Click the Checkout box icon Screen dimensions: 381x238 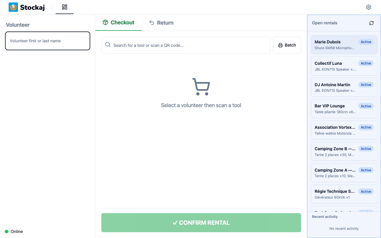pyautogui.click(x=105, y=22)
